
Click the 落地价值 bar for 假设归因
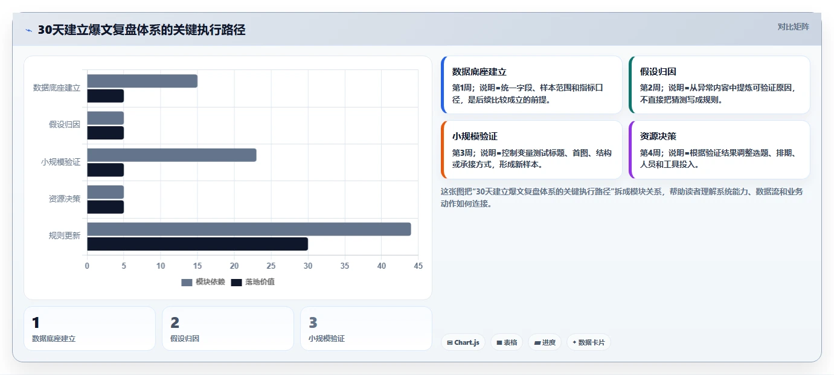click(x=106, y=133)
